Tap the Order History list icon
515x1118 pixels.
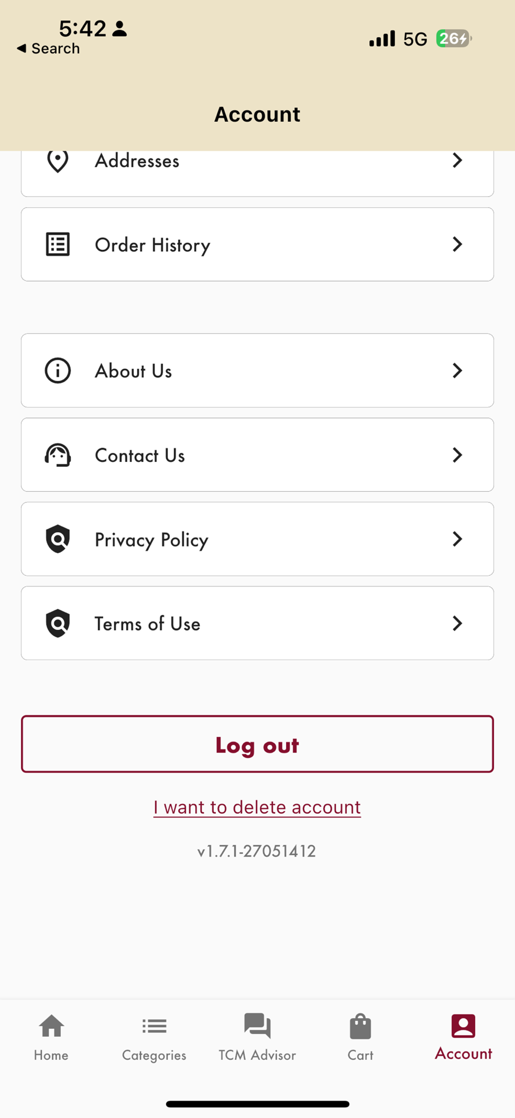[x=58, y=244]
